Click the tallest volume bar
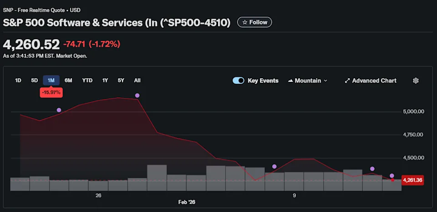437x212 pixels. point(157,177)
